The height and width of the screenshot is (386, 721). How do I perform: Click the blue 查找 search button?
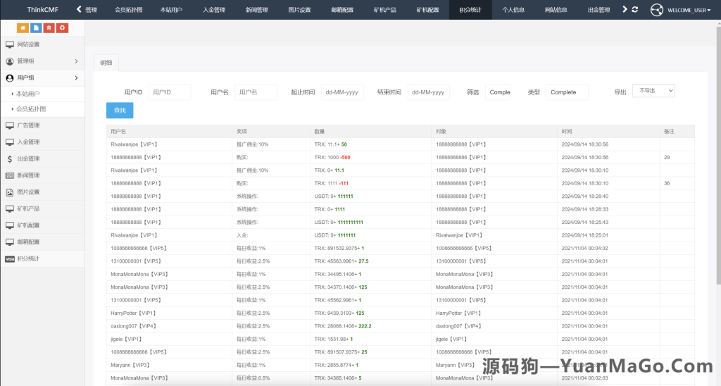click(120, 111)
